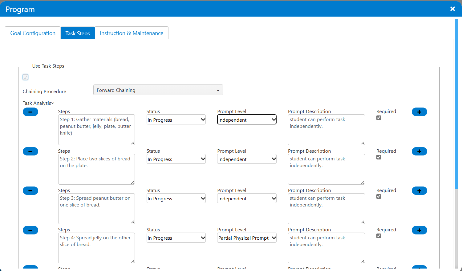Click the Prompt Description box for Step 2
Viewport: 462px width, 271px height.
(x=326, y=169)
